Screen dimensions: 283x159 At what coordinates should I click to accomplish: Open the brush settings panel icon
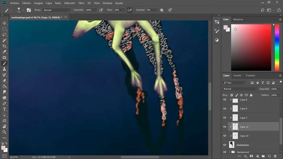29,10
